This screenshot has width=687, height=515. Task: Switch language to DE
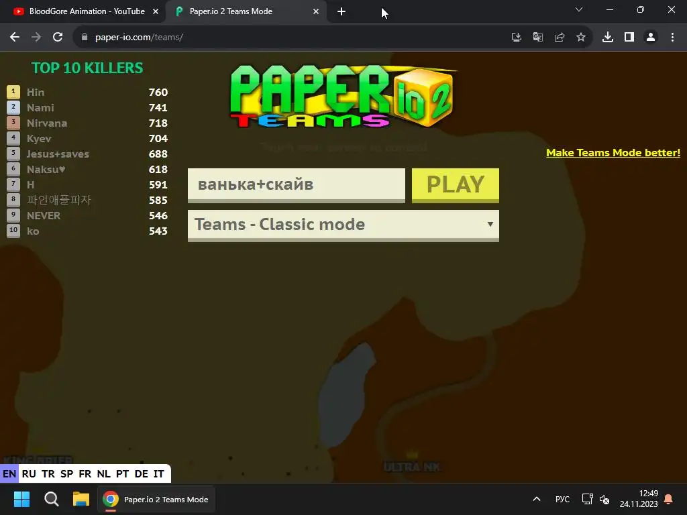(141, 474)
